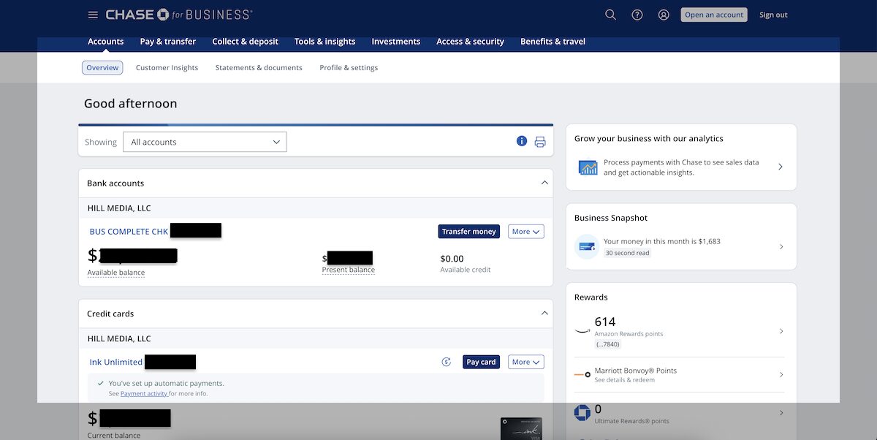Image resolution: width=877 pixels, height=440 pixels.
Task: Open the Showing All accounts dropdown
Action: [205, 142]
